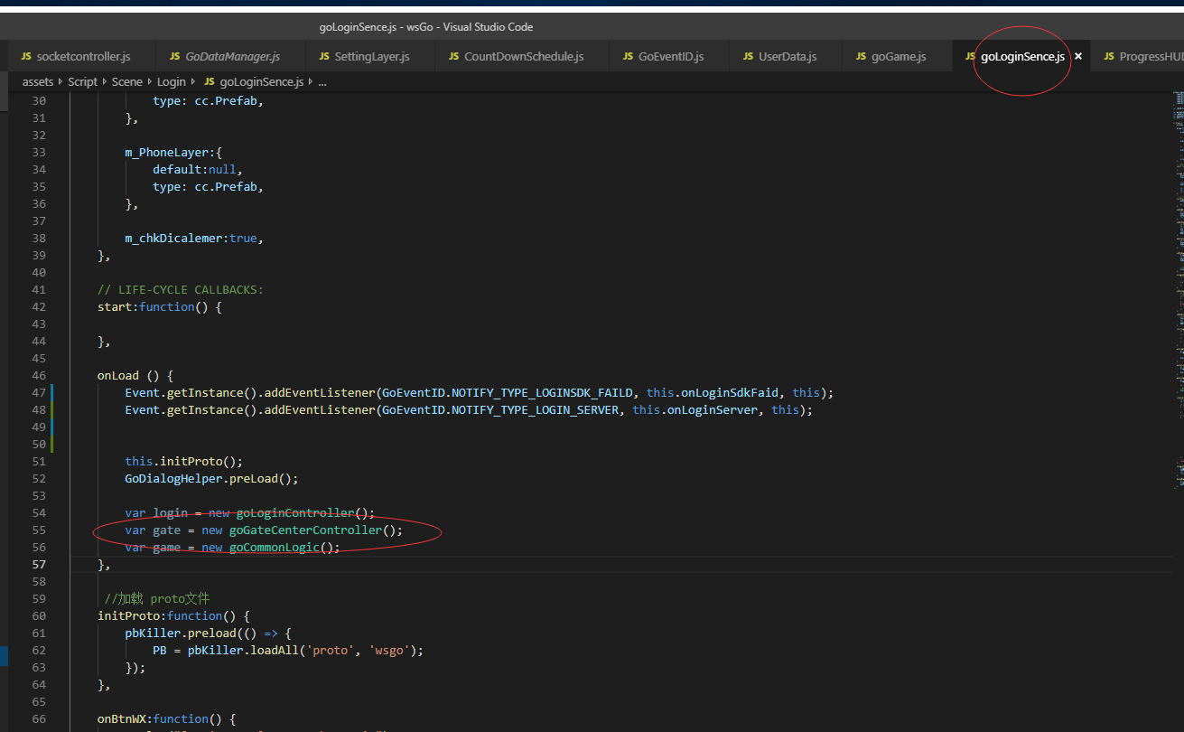Expand the Scene breadcrumb segment
Screen dimensions: 1184x732
[x=127, y=81]
